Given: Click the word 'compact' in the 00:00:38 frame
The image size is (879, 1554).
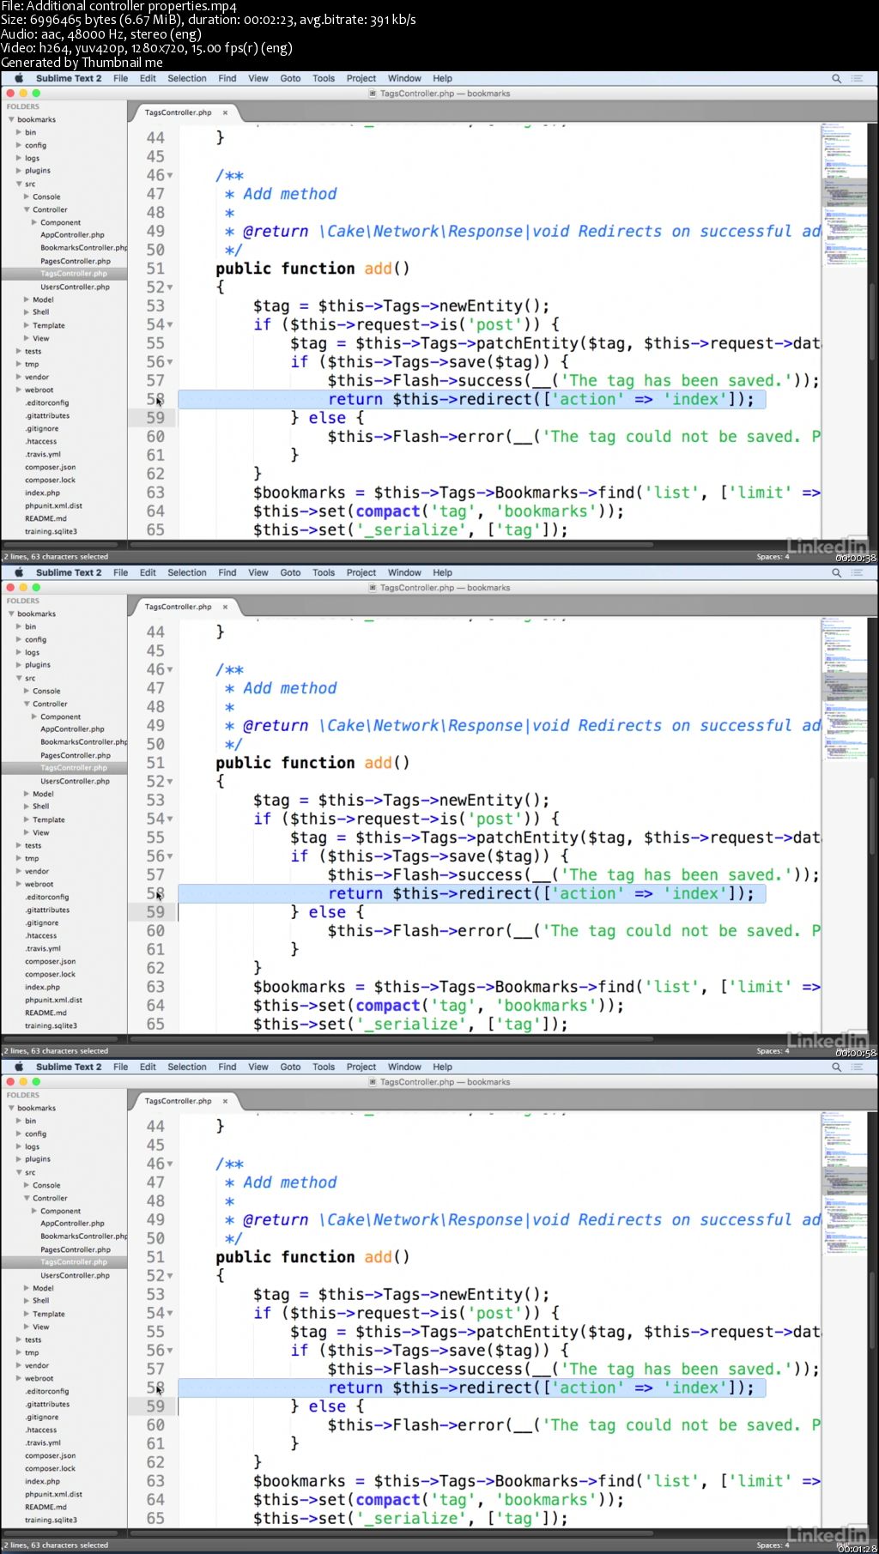Looking at the screenshot, I should click(x=388, y=511).
